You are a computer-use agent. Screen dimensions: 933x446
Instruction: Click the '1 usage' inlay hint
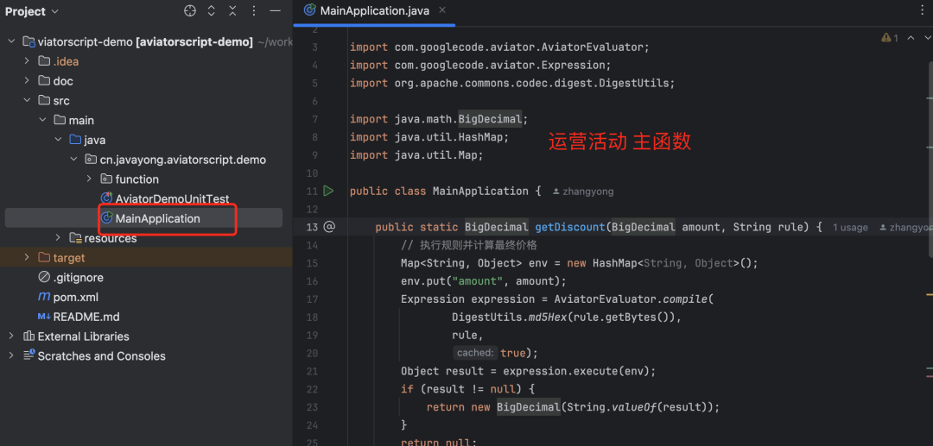tap(850, 227)
